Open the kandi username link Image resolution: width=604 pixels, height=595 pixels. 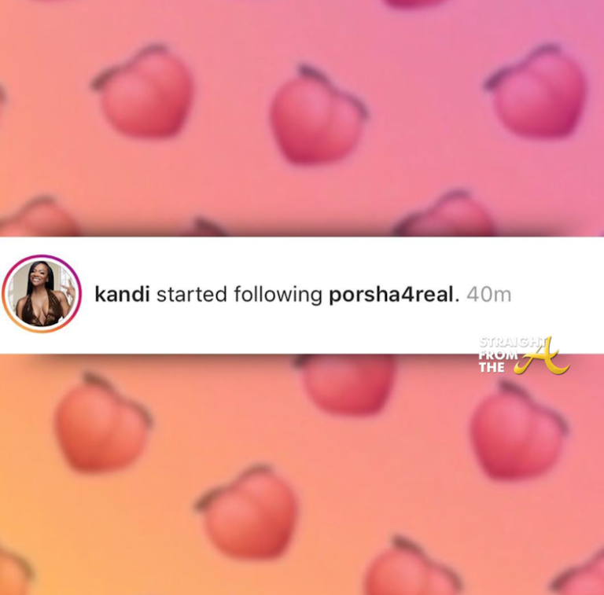(122, 295)
